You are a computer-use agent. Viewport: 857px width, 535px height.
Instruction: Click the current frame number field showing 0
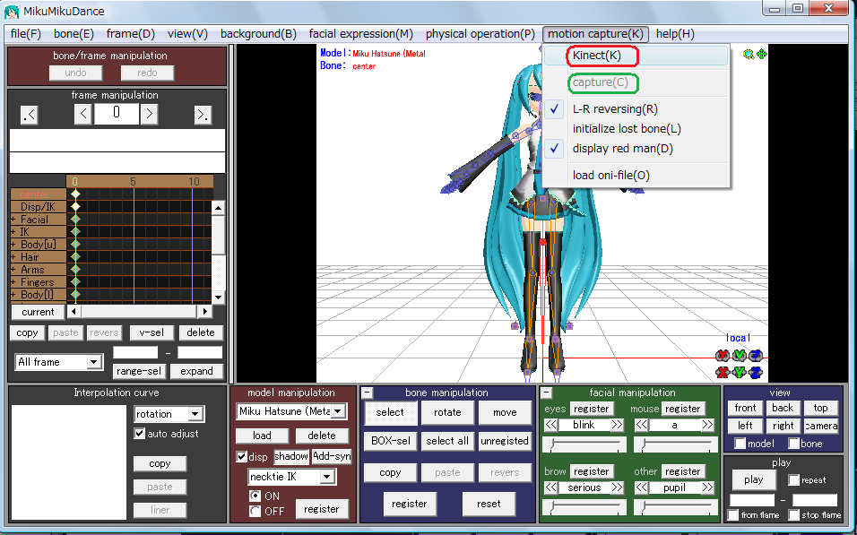[x=116, y=114]
